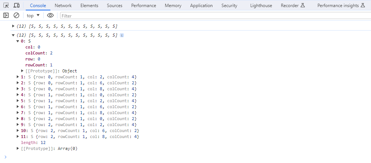Click the info icon beside expanded array
Image resolution: width=371 pixels, height=163 pixels.
tap(122, 35)
